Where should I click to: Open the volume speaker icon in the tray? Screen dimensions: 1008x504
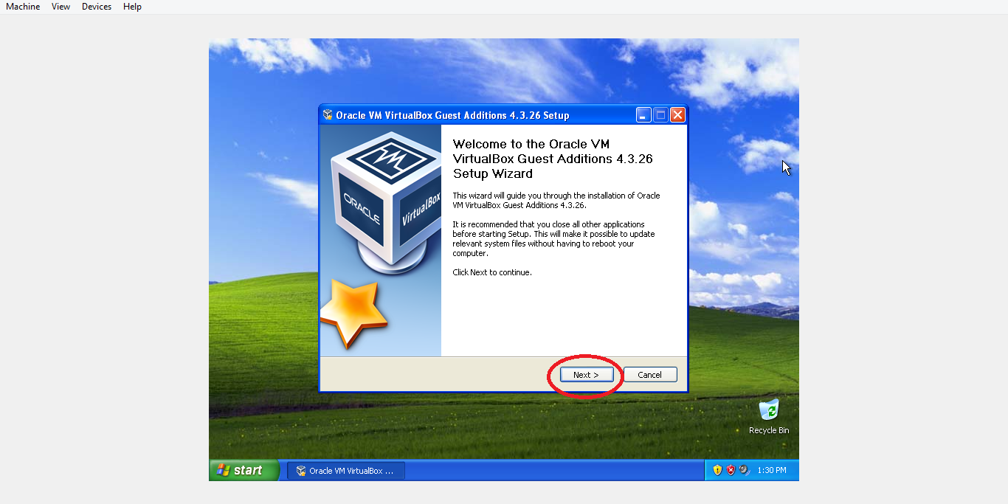click(744, 470)
